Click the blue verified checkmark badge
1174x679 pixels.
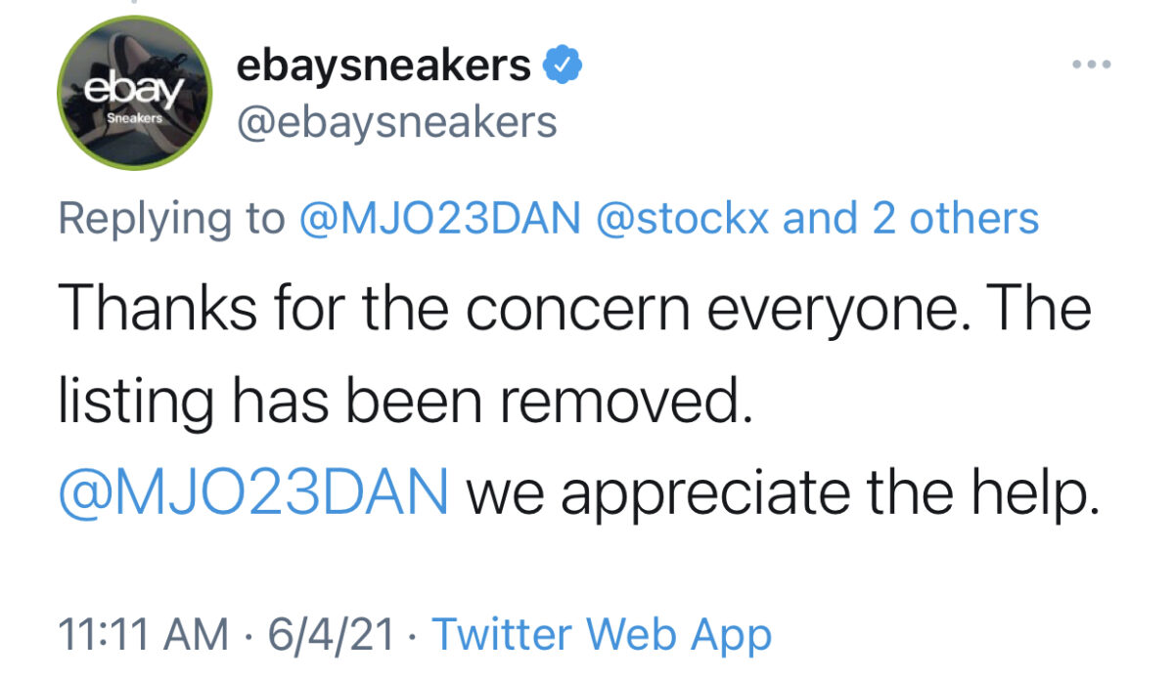tap(563, 66)
